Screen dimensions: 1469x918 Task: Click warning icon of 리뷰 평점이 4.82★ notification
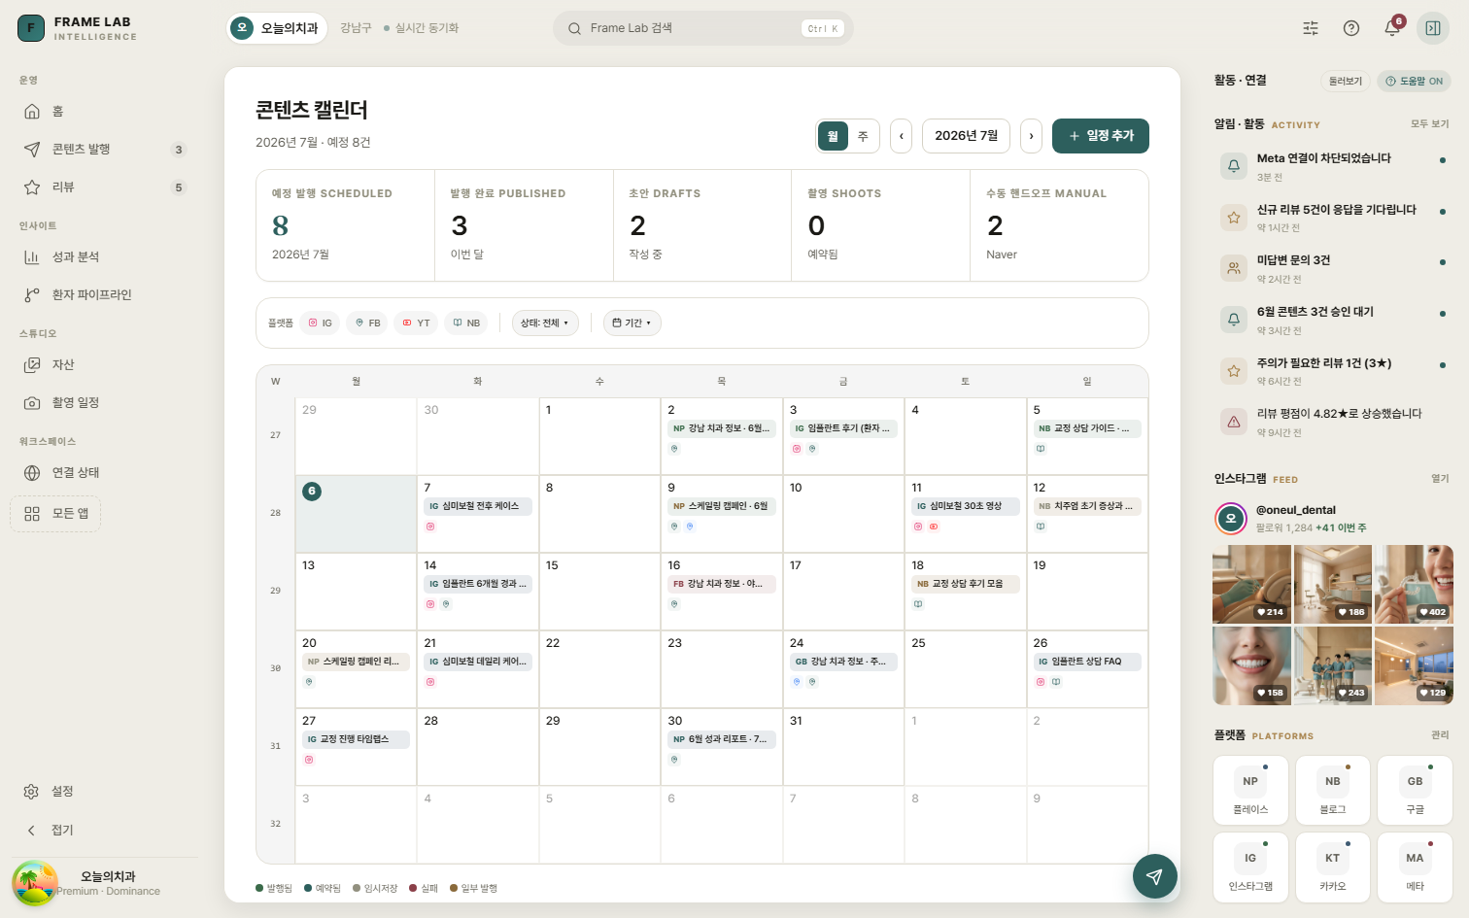click(1233, 422)
